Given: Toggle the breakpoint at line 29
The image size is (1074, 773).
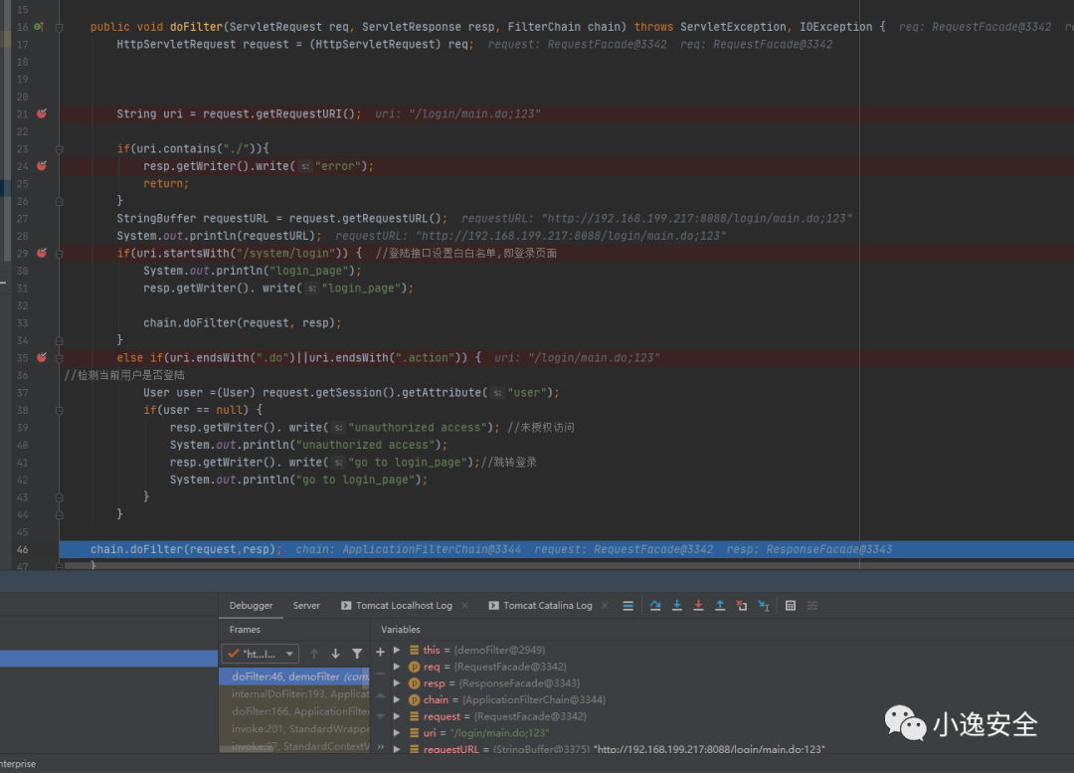Looking at the screenshot, I should point(42,253).
